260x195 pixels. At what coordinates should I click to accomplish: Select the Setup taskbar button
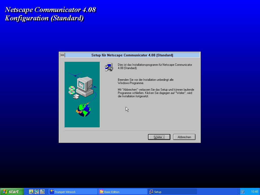point(173,192)
